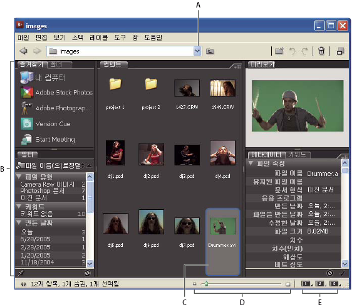Click the Go Back arrow icon

click(24, 51)
